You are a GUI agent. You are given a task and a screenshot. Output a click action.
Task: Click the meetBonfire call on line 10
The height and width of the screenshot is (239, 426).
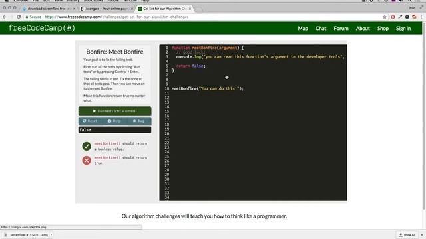(x=208, y=88)
